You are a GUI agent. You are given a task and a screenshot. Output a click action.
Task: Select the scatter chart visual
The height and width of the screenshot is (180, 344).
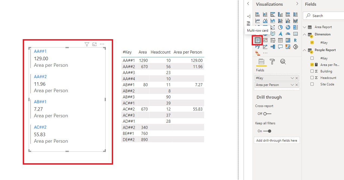point(273,27)
